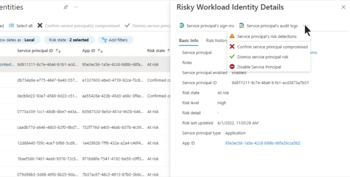Open App ID link 95e3ec56-1a5e-42c8-b88b-68fa26cca5b2

click(262, 143)
